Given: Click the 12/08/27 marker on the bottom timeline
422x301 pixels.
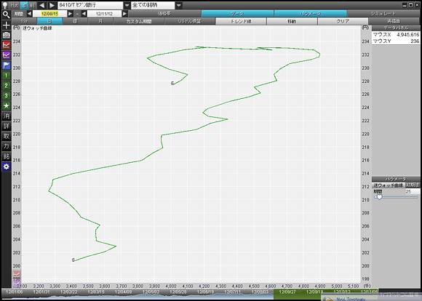Looking at the screenshot, I should point(287,292).
